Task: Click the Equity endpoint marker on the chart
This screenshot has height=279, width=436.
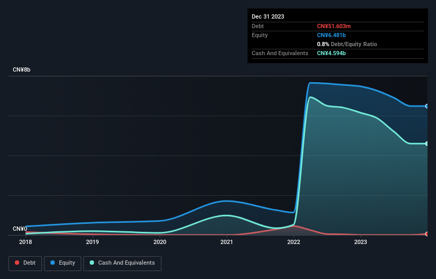Action: pyautogui.click(x=426, y=106)
